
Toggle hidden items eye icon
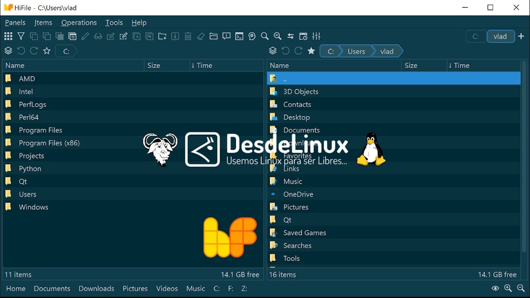click(x=495, y=288)
